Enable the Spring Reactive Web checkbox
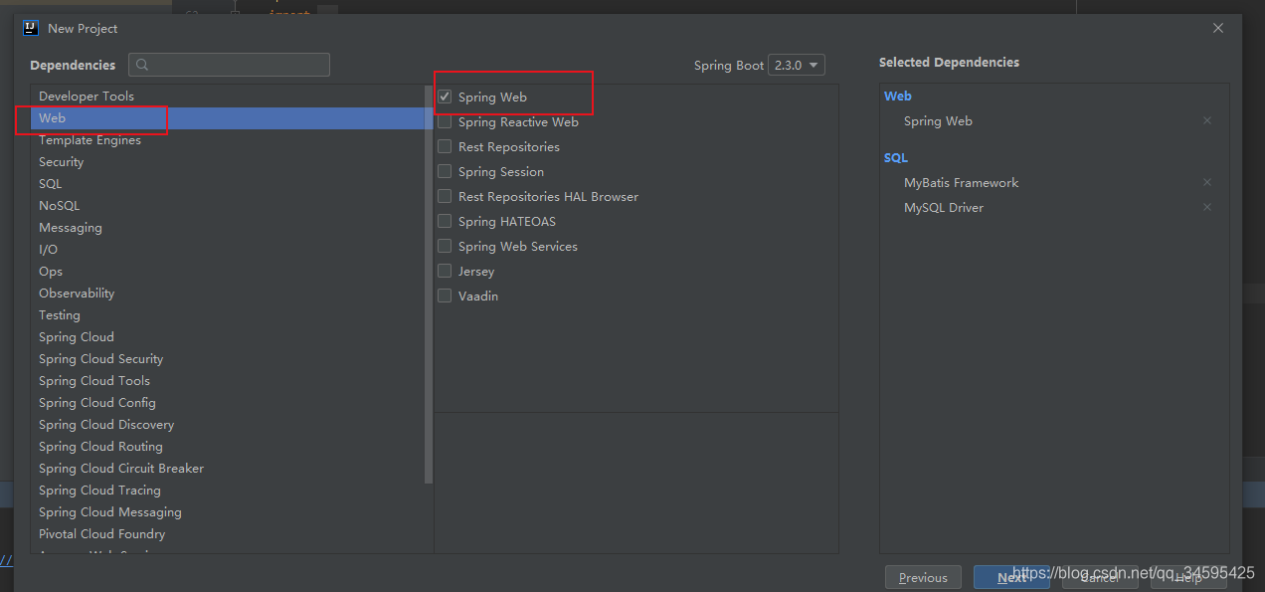The image size is (1265, 592). [x=445, y=121]
